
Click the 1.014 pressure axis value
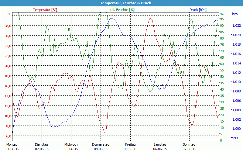[237, 63]
